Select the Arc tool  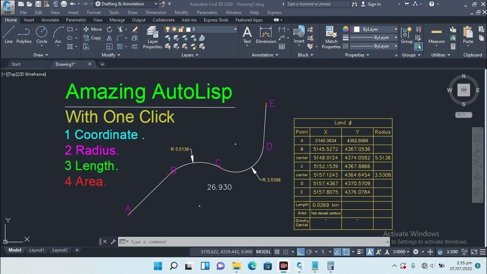[x=58, y=35]
